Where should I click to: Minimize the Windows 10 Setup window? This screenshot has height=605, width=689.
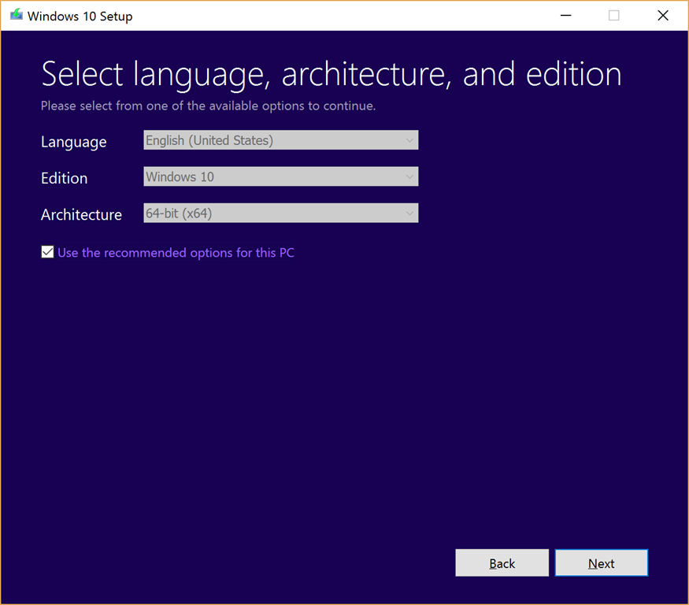566,16
